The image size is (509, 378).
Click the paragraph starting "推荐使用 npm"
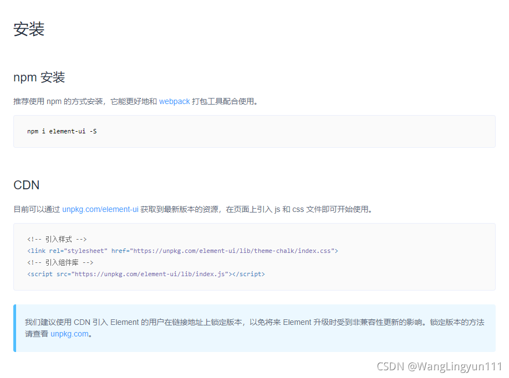pyautogui.click(x=136, y=101)
